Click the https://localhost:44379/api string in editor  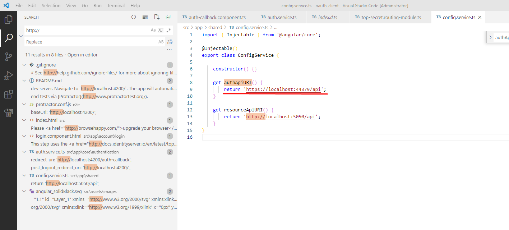[x=283, y=89]
